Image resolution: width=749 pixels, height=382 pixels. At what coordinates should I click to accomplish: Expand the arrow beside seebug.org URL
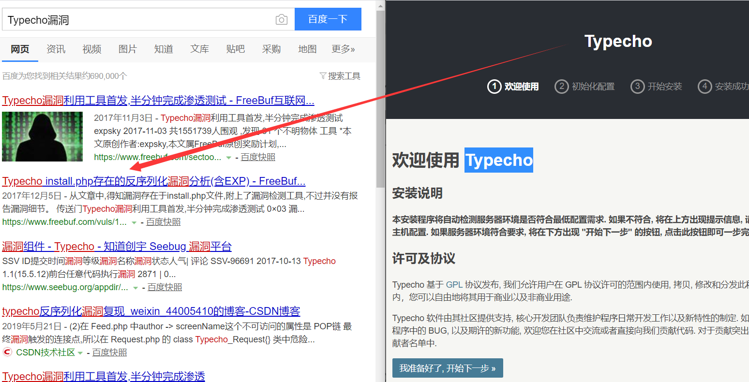pos(136,287)
